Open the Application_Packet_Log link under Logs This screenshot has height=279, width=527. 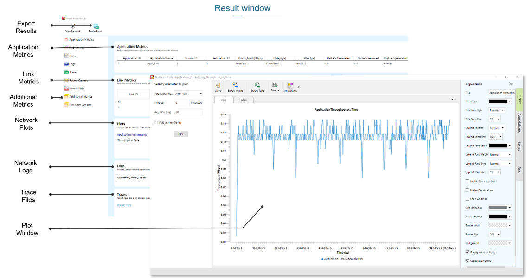pyautogui.click(x=132, y=177)
